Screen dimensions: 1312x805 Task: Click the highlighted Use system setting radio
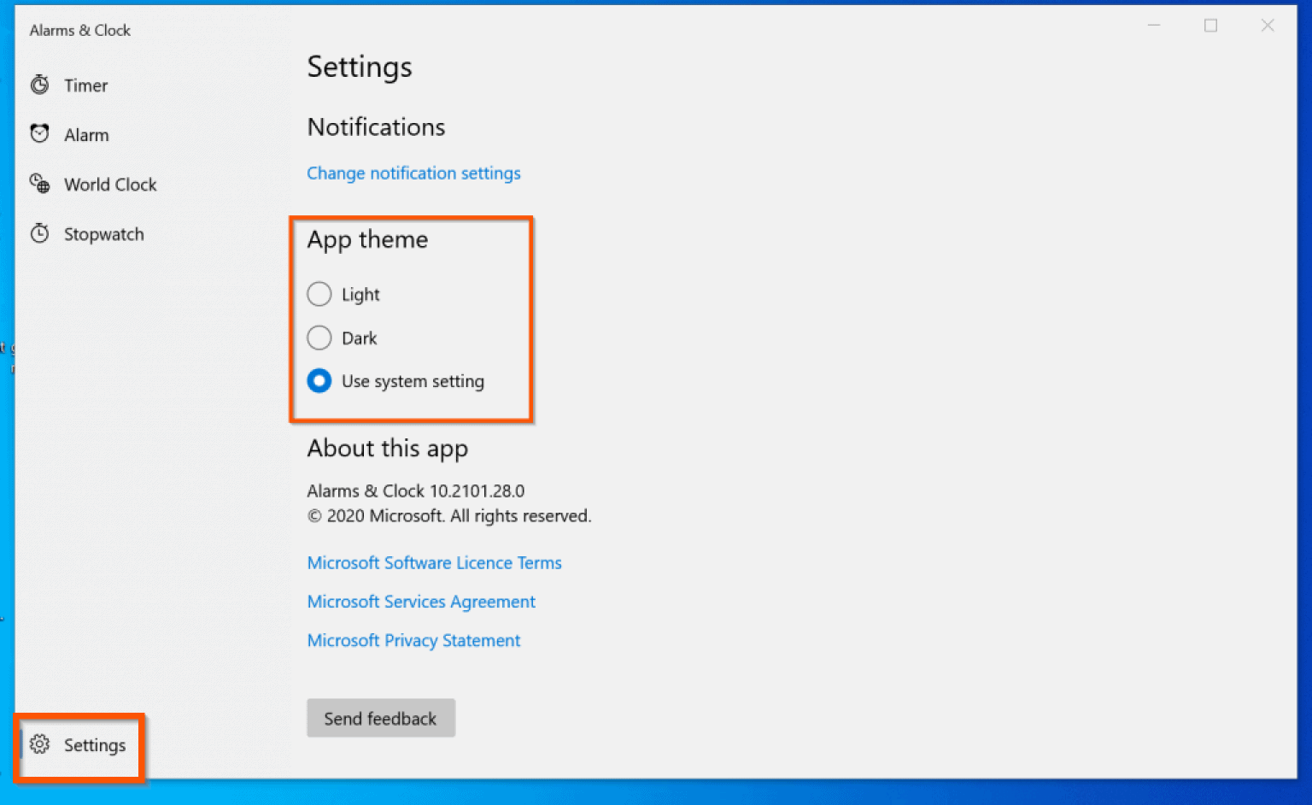tap(319, 381)
